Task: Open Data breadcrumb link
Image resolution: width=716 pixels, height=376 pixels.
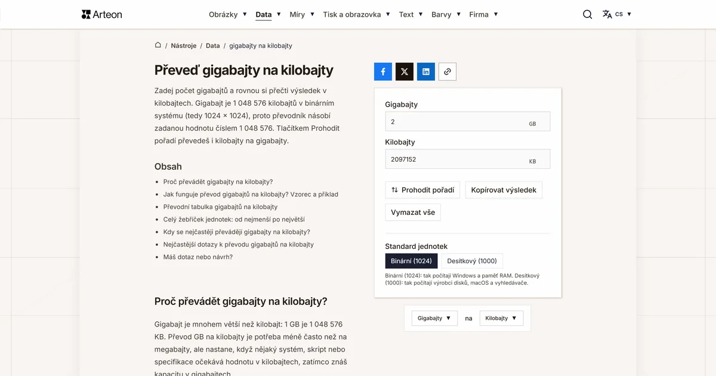Action: (x=213, y=45)
